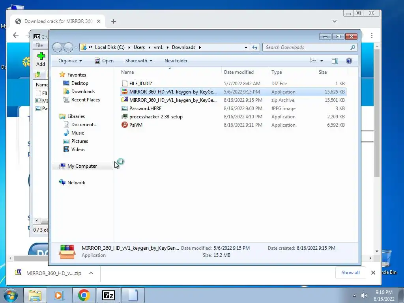
Task: Click the Help question mark icon in Explorer
Action: click(x=349, y=61)
